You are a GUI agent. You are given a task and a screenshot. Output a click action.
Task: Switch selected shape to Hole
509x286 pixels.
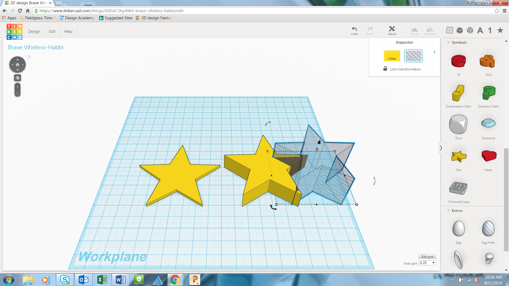click(x=413, y=56)
